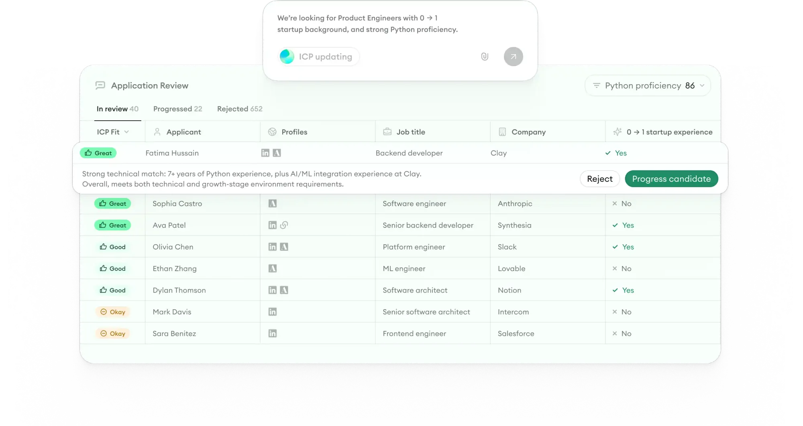This screenshot has height=426, width=803.
Task: Click the Senior backend developer job title
Action: [428, 225]
